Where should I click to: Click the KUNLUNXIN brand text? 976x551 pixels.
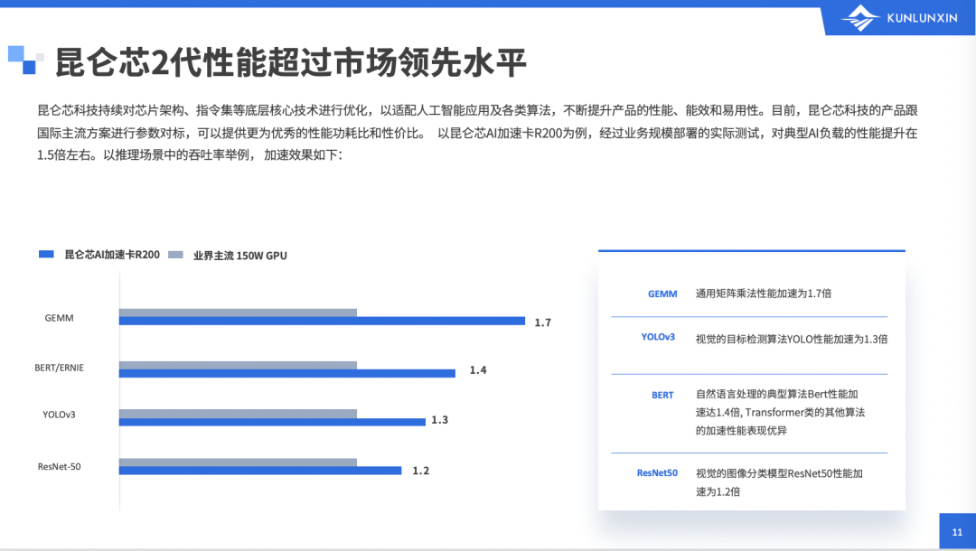922,18
